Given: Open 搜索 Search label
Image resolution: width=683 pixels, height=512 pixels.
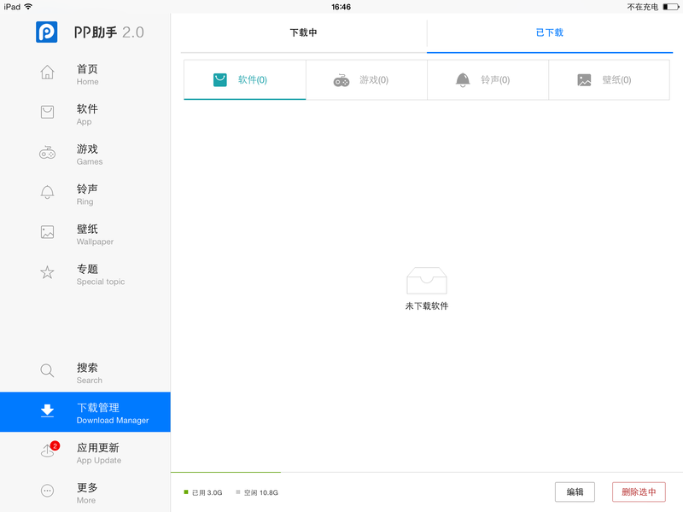Looking at the screenshot, I should pos(90,373).
